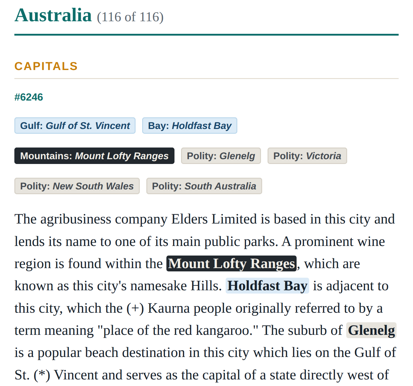This screenshot has width=413, height=386.
Task: Click the (*) marker before Vincent
Action: pos(42,375)
